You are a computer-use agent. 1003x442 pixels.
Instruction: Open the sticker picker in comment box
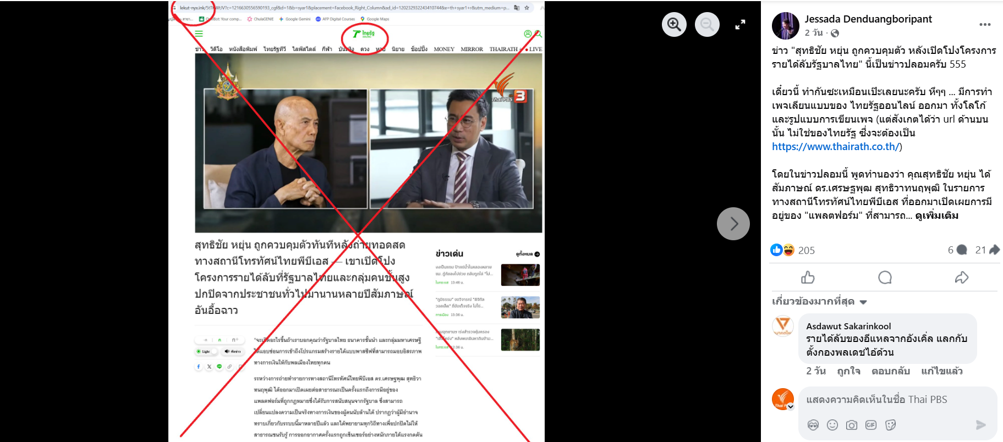[x=891, y=425]
